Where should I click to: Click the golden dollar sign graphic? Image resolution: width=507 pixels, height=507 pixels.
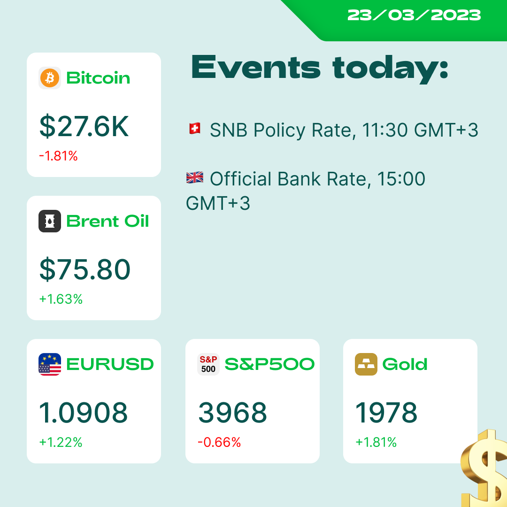[x=484, y=469]
